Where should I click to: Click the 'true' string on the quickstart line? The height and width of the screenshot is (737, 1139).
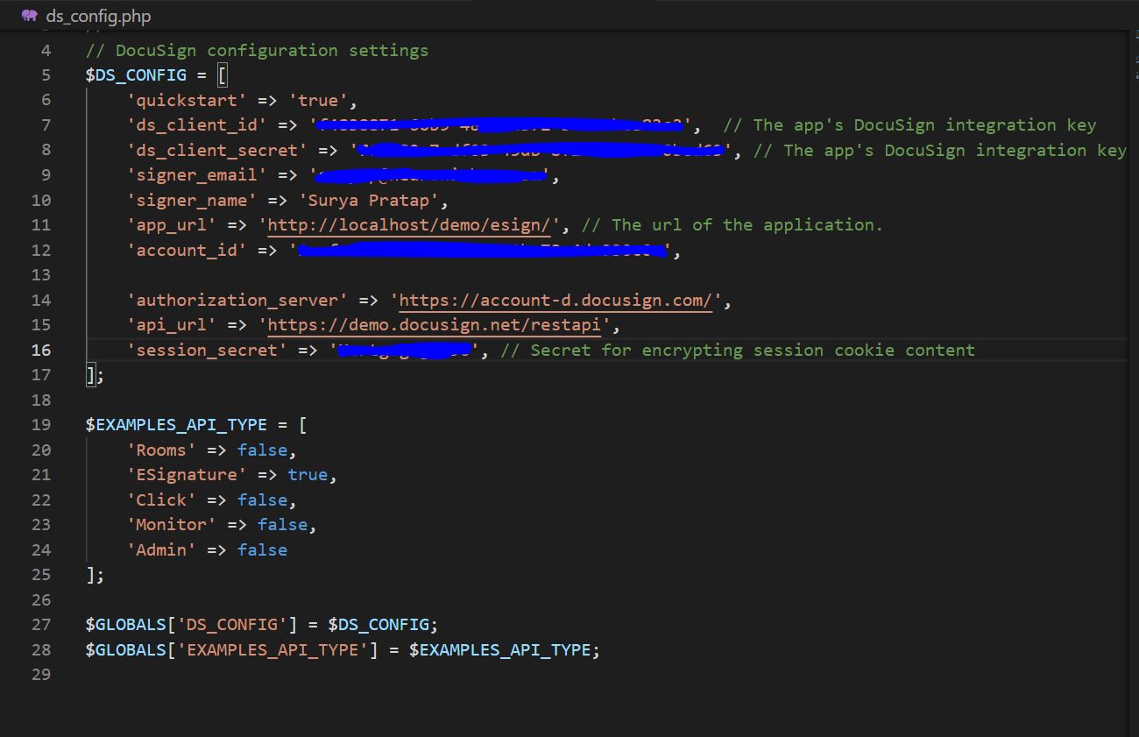pos(318,100)
